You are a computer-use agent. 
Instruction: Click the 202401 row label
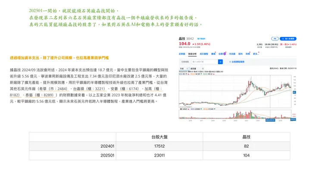[x=107, y=146]
